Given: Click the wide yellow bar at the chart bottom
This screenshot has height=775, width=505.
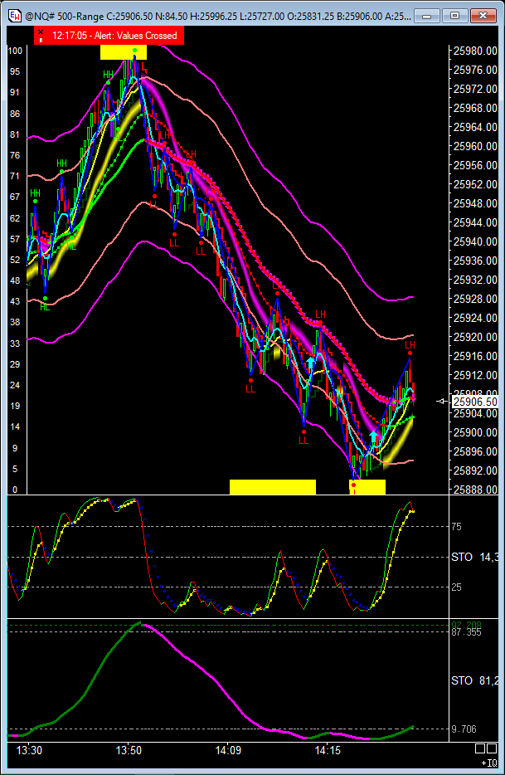Looking at the screenshot, I should (x=272, y=486).
